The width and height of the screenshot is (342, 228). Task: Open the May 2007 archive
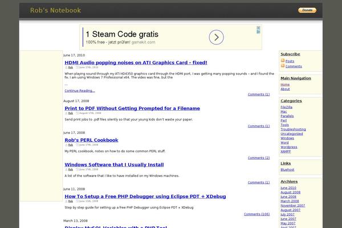(288, 223)
